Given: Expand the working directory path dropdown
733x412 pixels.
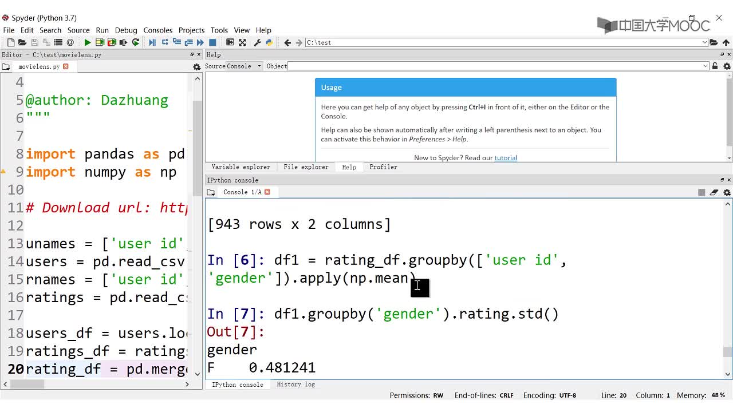Looking at the screenshot, I should pyautogui.click(x=704, y=42).
